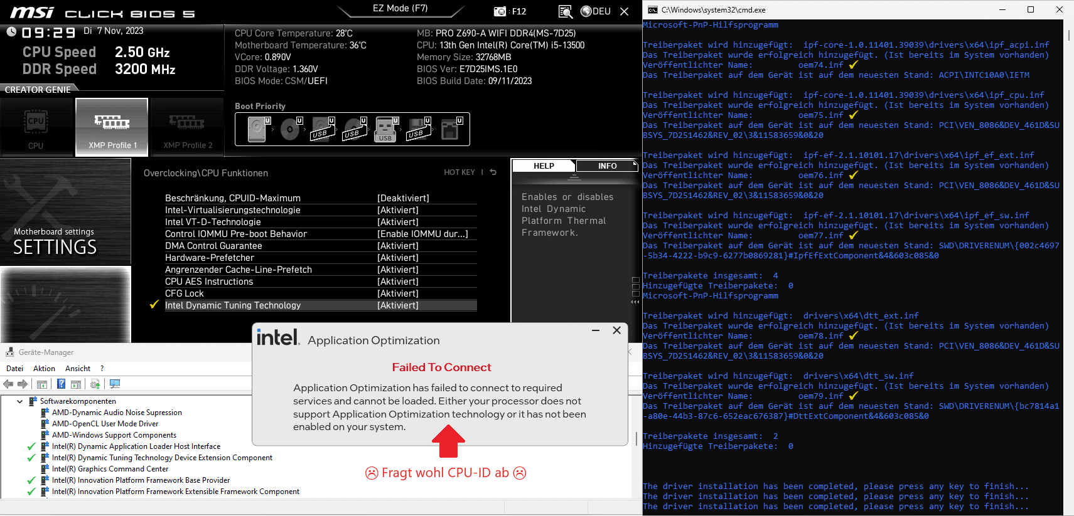The width and height of the screenshot is (1074, 516).
Task: Open Ansicht menu in Geräte-Manager
Action: pyautogui.click(x=78, y=369)
